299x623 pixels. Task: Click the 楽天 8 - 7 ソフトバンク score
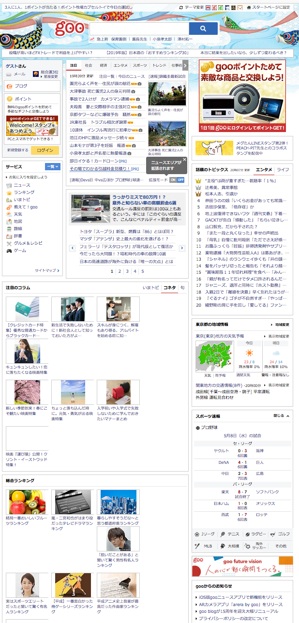pyautogui.click(x=241, y=492)
